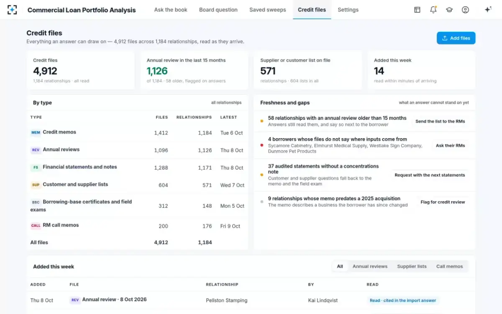Click the READ column header
The width and height of the screenshot is (502, 314).
click(x=372, y=284)
